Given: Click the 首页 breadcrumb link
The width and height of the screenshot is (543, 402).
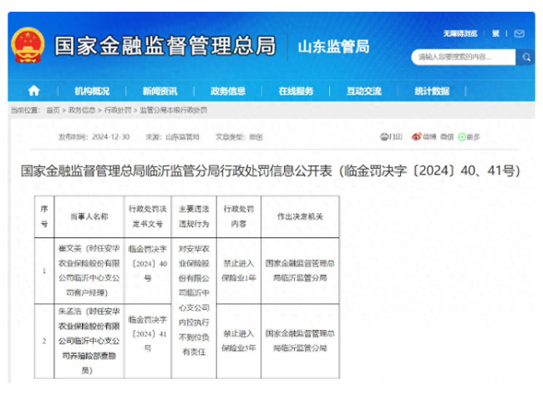Looking at the screenshot, I should [x=53, y=110].
